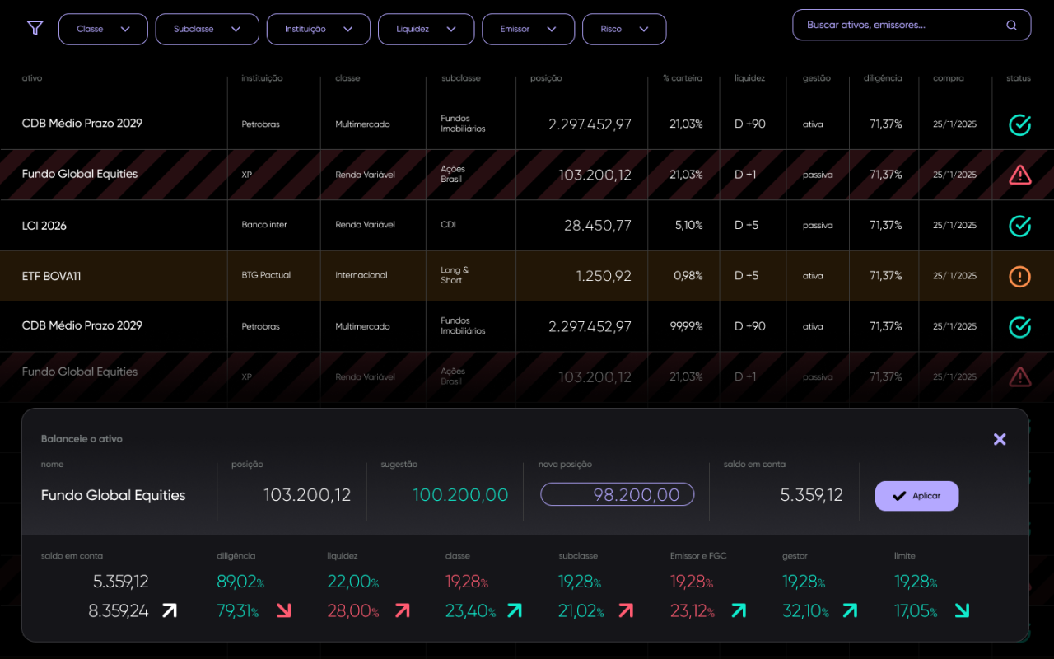The width and height of the screenshot is (1054, 659).
Task: Click the Banco inter institution cell
Action: (x=264, y=225)
